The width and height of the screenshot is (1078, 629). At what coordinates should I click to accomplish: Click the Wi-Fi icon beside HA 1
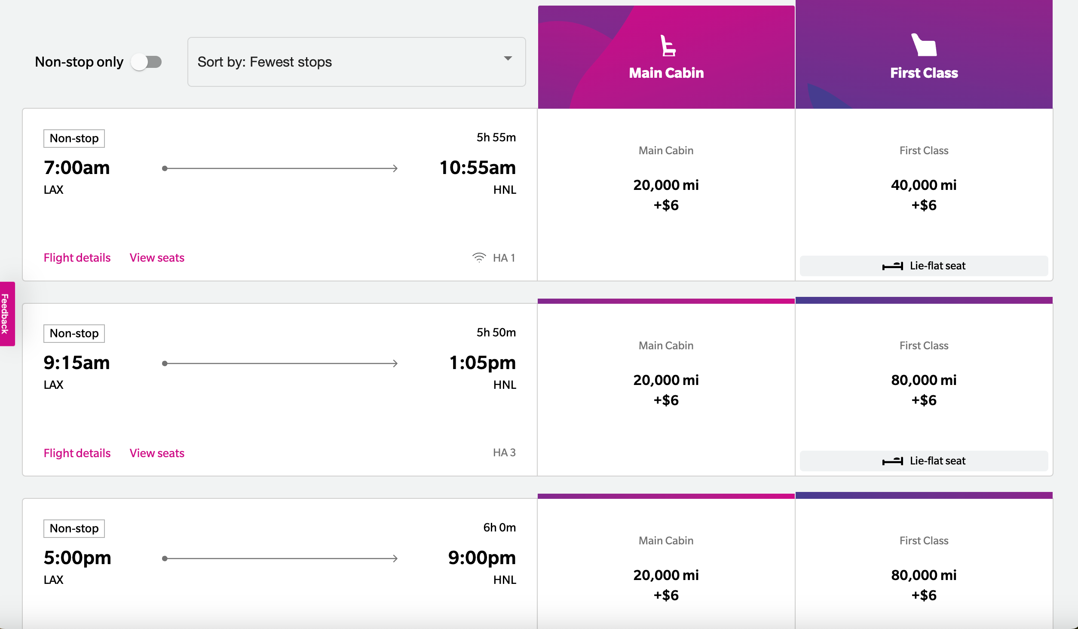479,258
